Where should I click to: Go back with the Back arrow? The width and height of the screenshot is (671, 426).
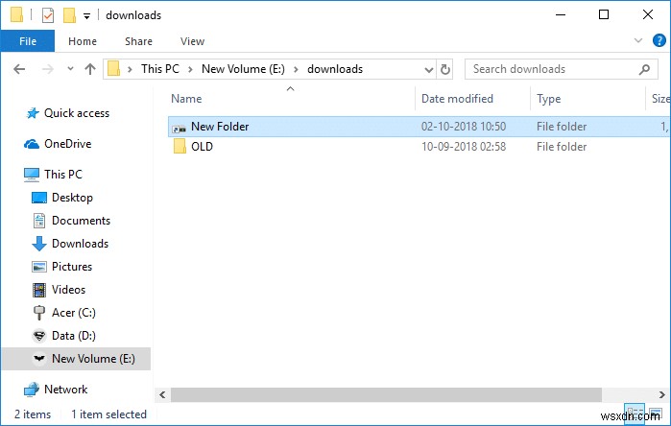(x=20, y=69)
